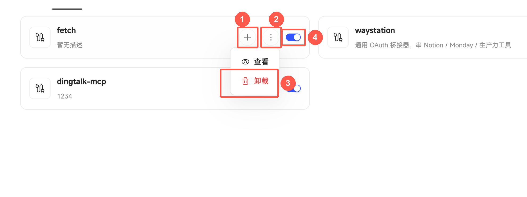Click the dingtalk-mcp plug connector icon
Screen dimensions: 527x197
coord(40,88)
